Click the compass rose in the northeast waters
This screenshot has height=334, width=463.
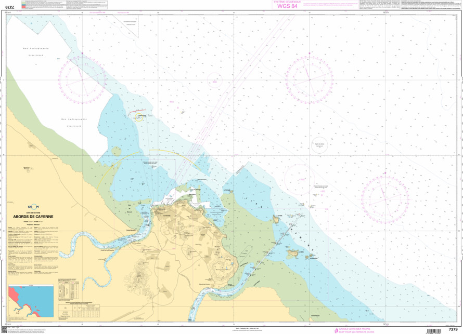310,79
